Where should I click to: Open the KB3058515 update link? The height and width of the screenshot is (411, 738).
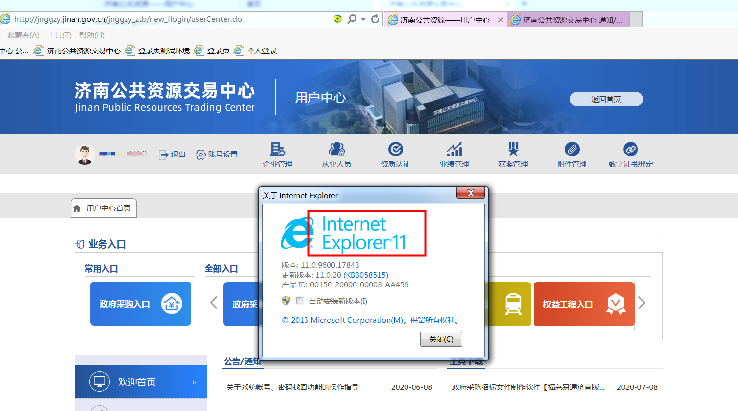pos(366,275)
